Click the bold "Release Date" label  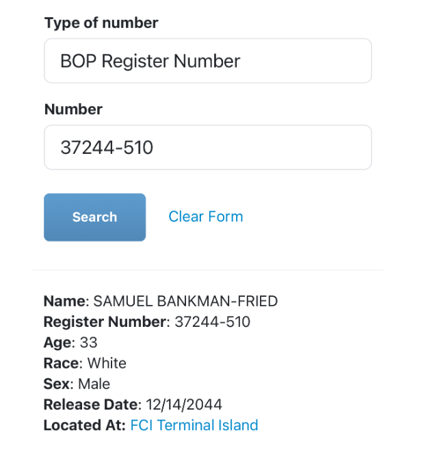pos(91,404)
